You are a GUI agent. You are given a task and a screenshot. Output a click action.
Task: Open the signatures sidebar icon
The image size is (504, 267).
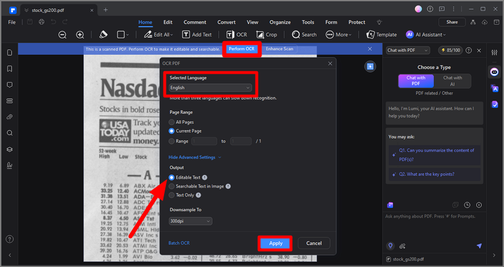click(9, 165)
